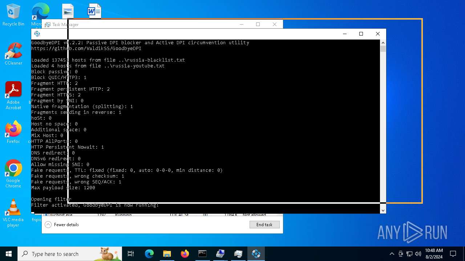
Task: Open network settings from the tray icon
Action: 409,254
